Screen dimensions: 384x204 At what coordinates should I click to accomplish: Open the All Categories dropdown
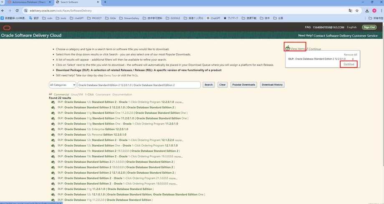coord(63,85)
